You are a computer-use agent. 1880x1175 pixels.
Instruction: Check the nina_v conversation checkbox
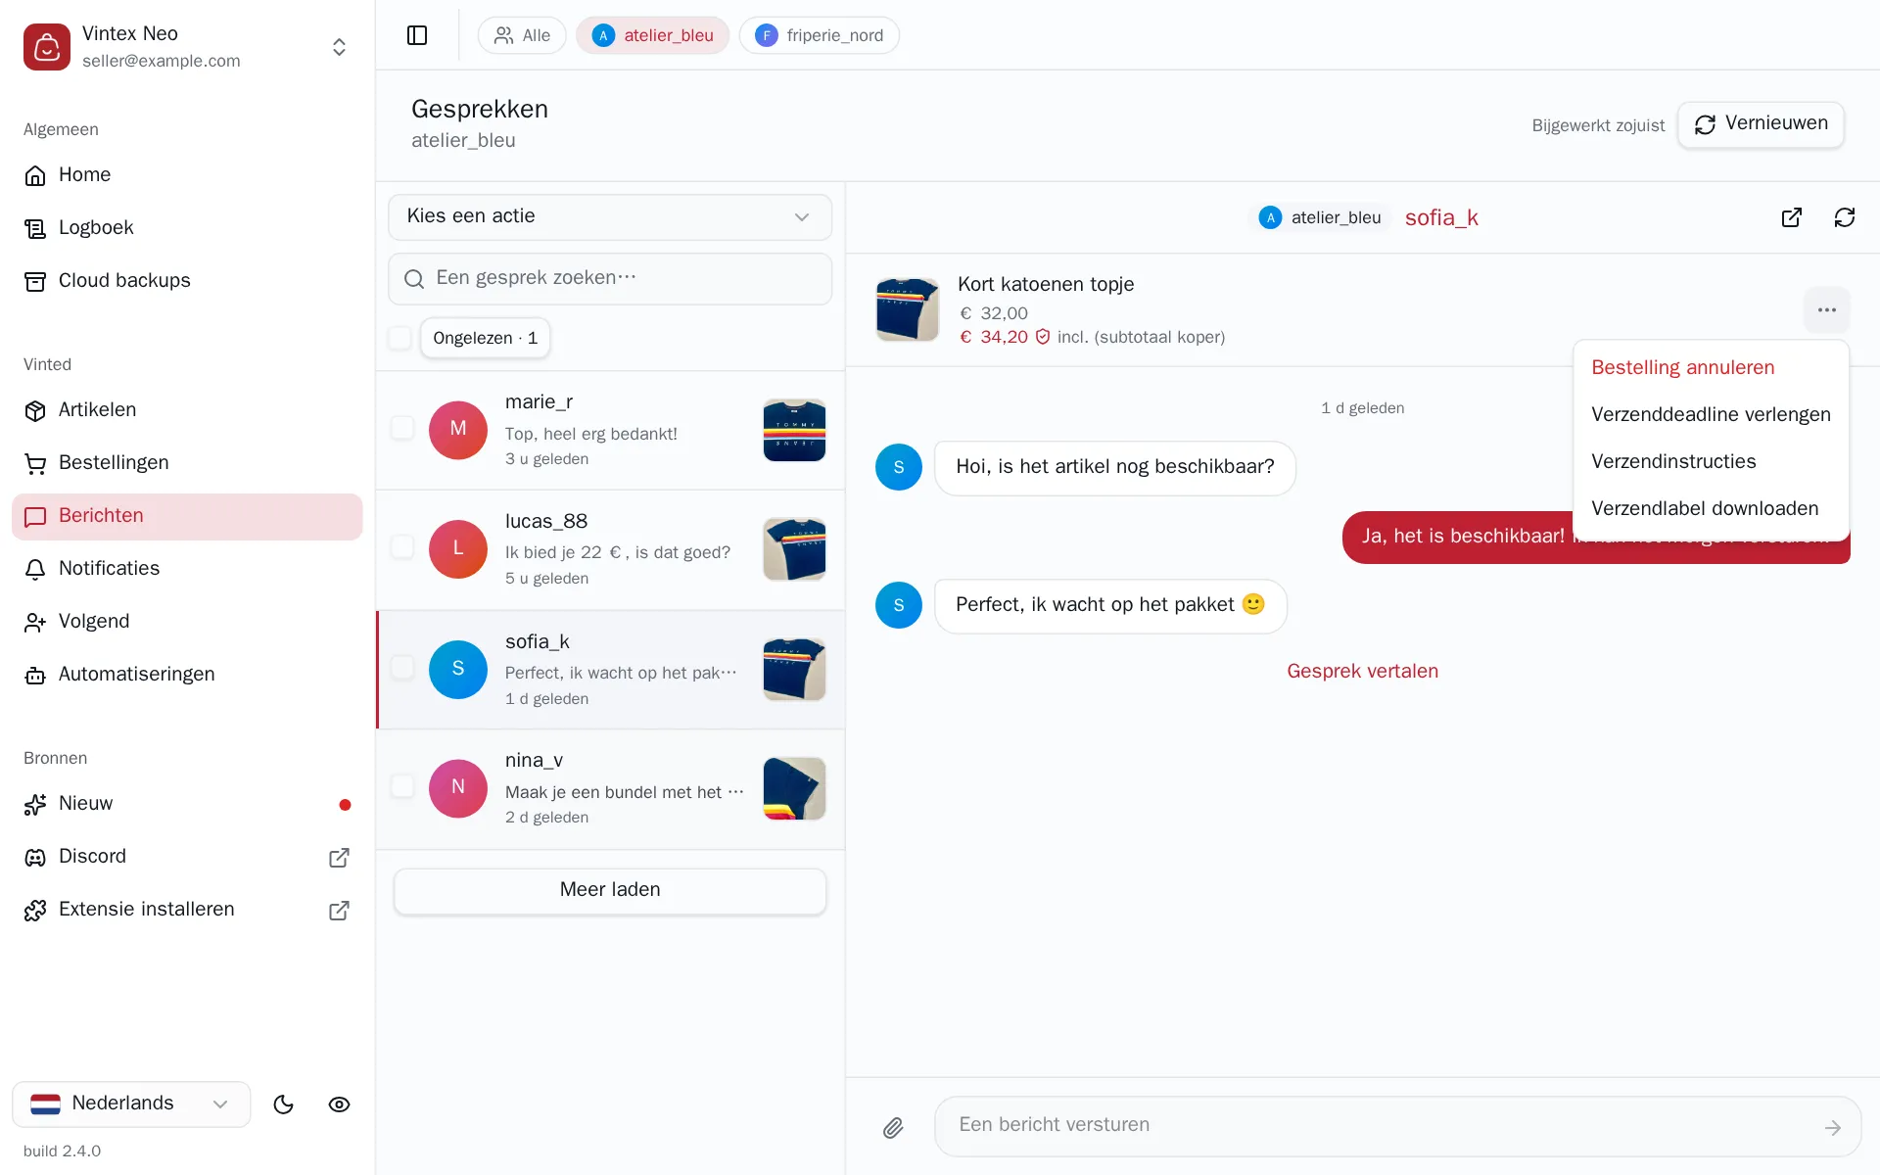401,786
